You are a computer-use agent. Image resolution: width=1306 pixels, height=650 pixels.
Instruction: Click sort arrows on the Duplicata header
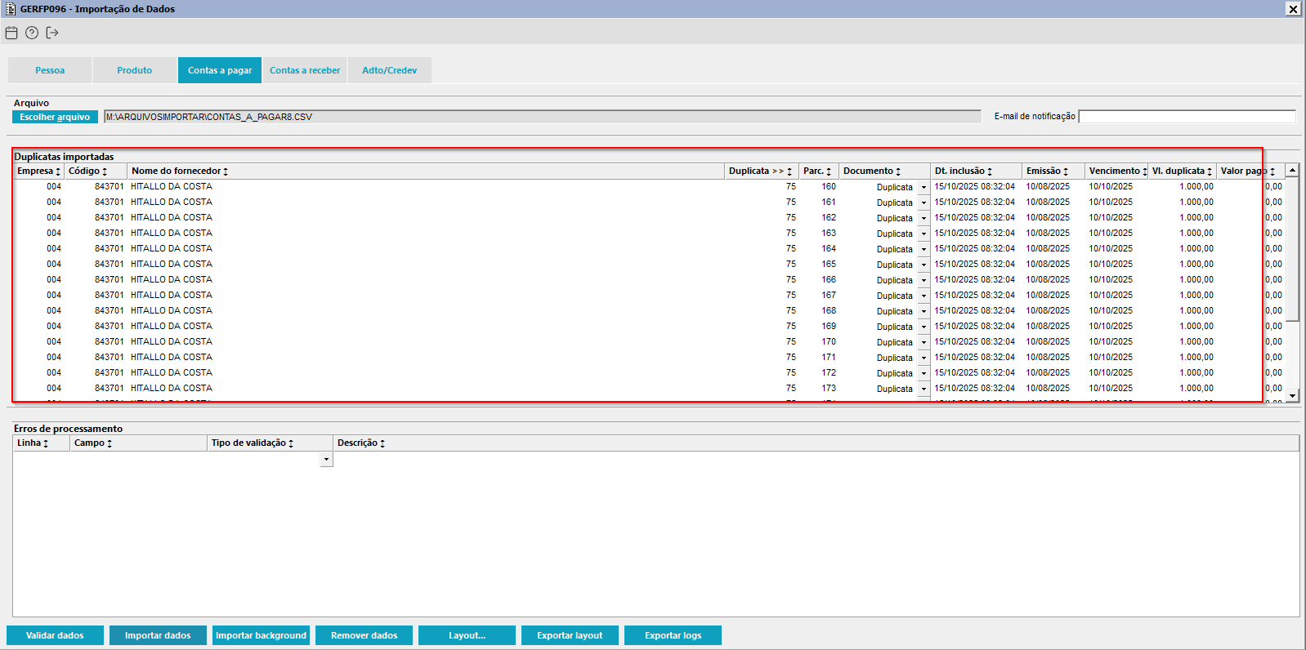789,171
